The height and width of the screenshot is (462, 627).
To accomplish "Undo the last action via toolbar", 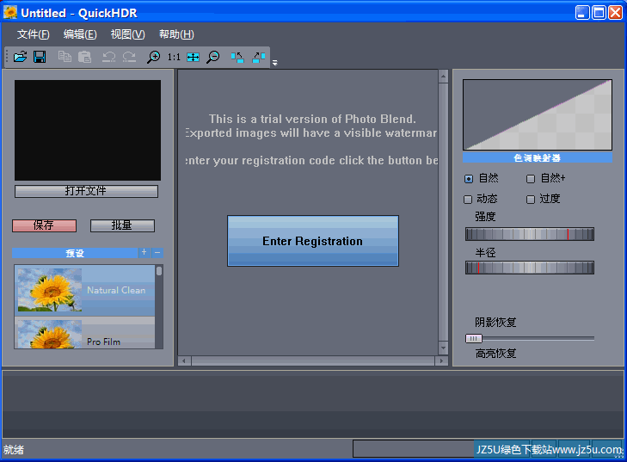I will pos(108,57).
